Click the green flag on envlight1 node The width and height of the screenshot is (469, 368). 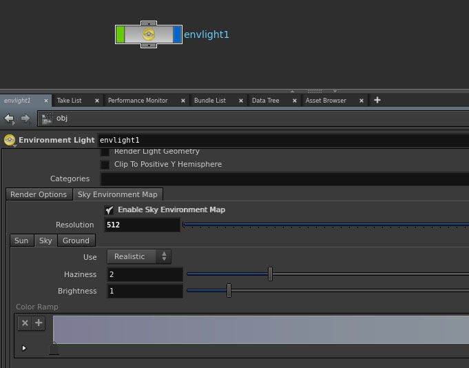click(121, 34)
